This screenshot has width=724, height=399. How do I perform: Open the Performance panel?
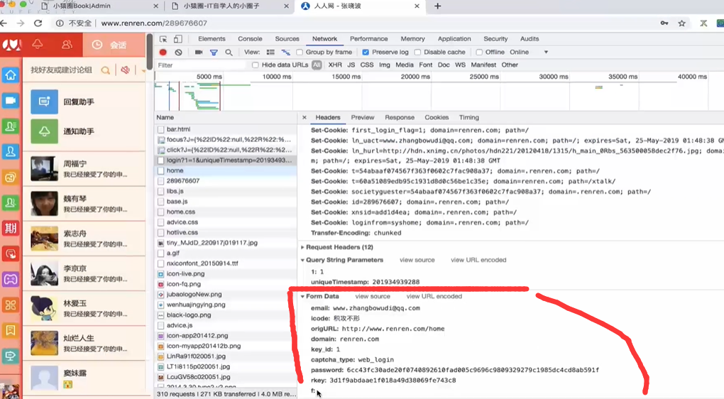(368, 39)
